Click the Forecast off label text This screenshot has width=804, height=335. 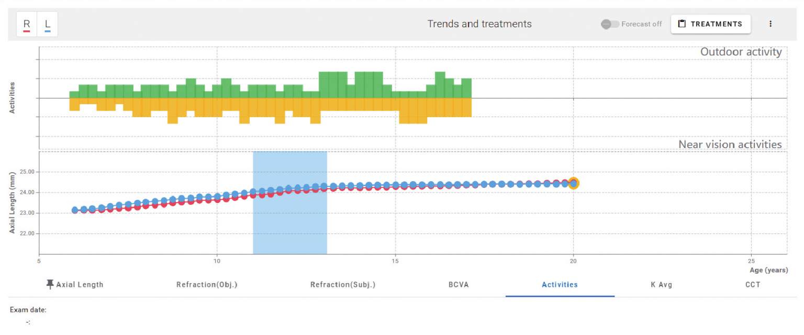[641, 24]
